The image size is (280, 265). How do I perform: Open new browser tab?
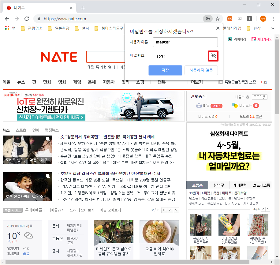(x=83, y=8)
